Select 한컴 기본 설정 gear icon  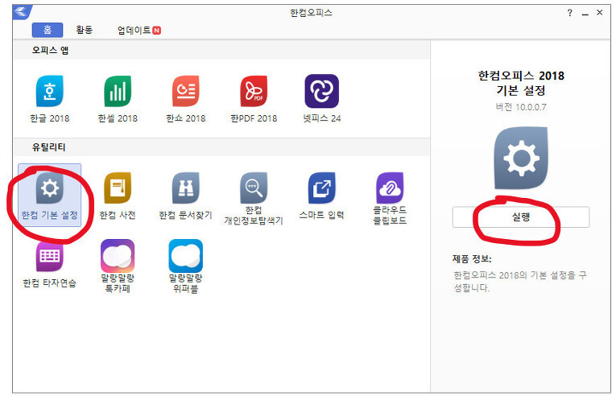click(x=49, y=188)
